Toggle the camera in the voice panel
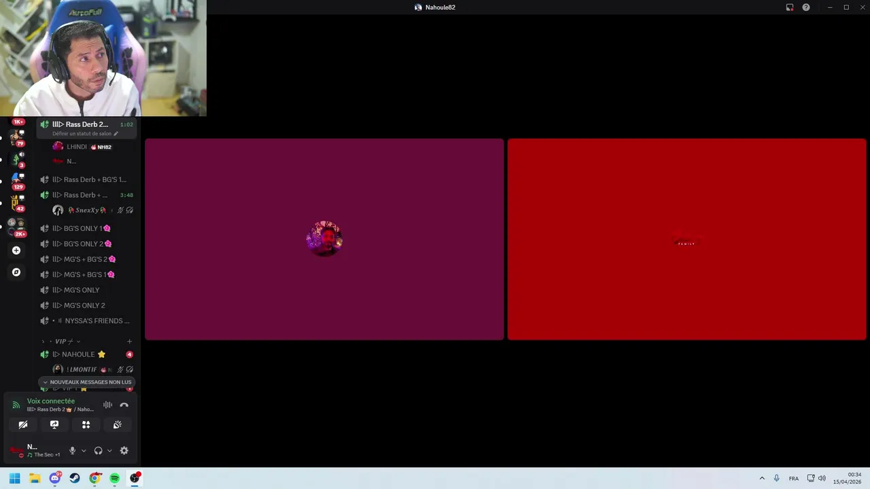Image resolution: width=870 pixels, height=489 pixels. [23, 424]
